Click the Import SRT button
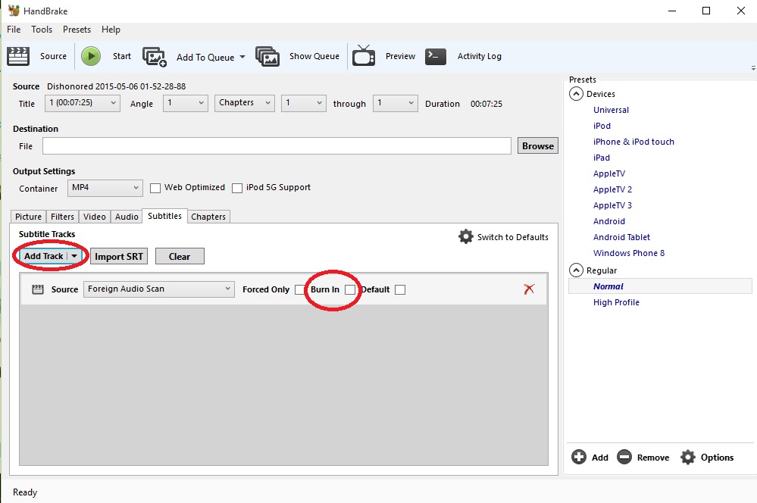Screen dimensions: 757x503 (119, 256)
